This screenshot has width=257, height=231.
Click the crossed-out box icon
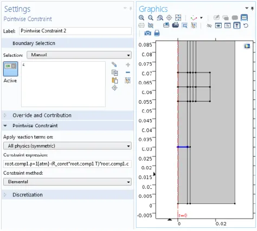(x=151, y=25)
